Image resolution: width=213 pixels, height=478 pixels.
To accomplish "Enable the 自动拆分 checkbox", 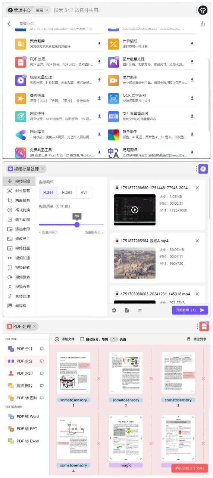I will point(82,339).
